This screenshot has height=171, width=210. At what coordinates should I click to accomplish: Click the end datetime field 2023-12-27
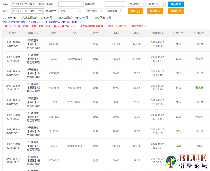coord(26,11)
